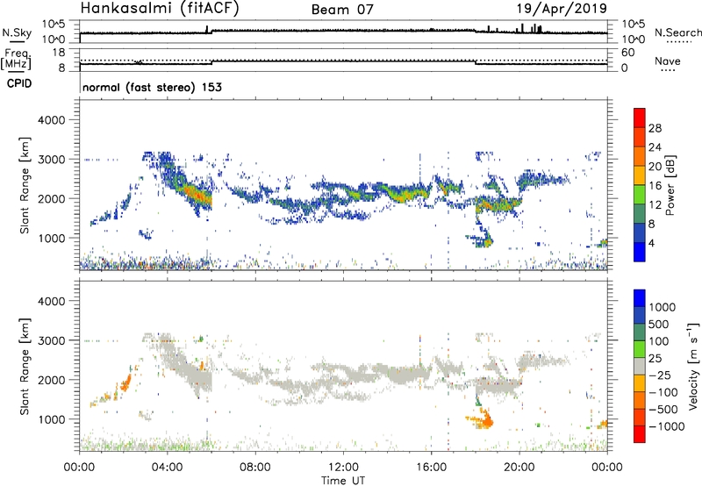Click the 'Velocity [m s⁻¹]' colorbar title
This screenshot has height=486, width=702.
coord(693,366)
